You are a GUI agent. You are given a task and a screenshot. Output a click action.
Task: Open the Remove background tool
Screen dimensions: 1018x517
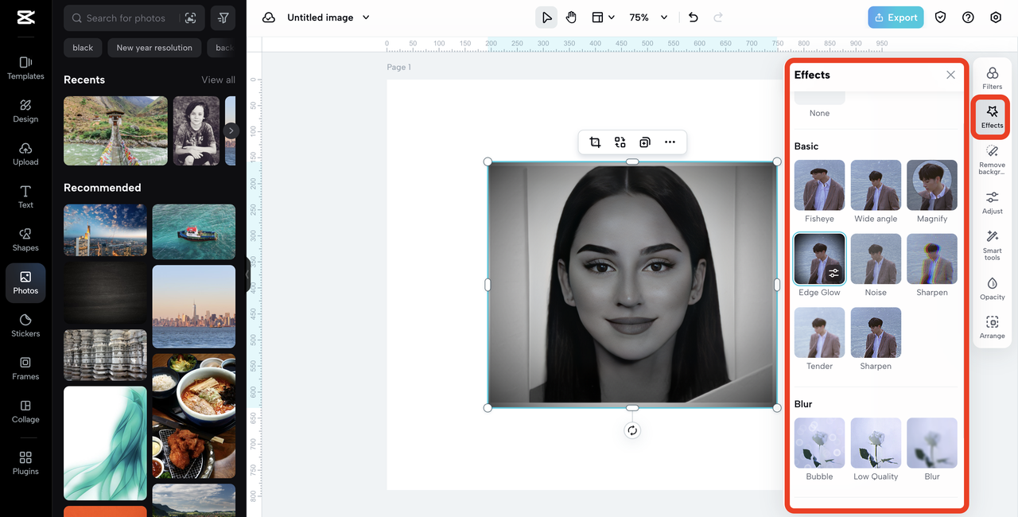point(992,158)
